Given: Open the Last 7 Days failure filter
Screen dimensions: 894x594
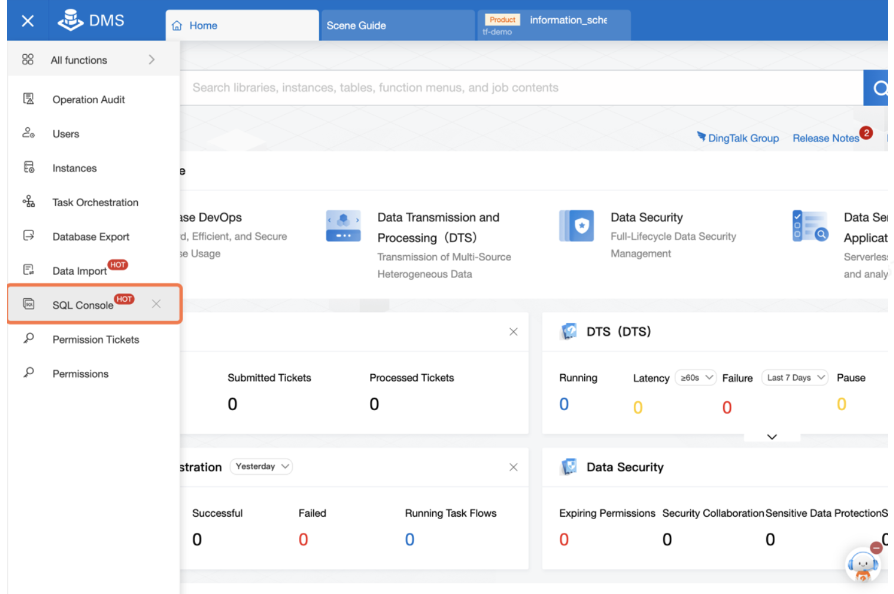Looking at the screenshot, I should [794, 377].
